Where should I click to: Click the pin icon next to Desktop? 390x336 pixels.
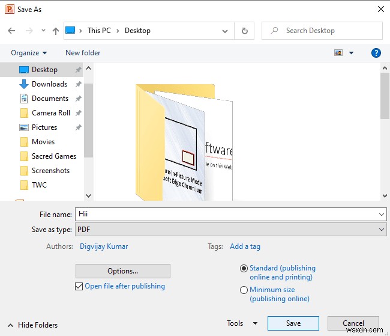pos(79,70)
